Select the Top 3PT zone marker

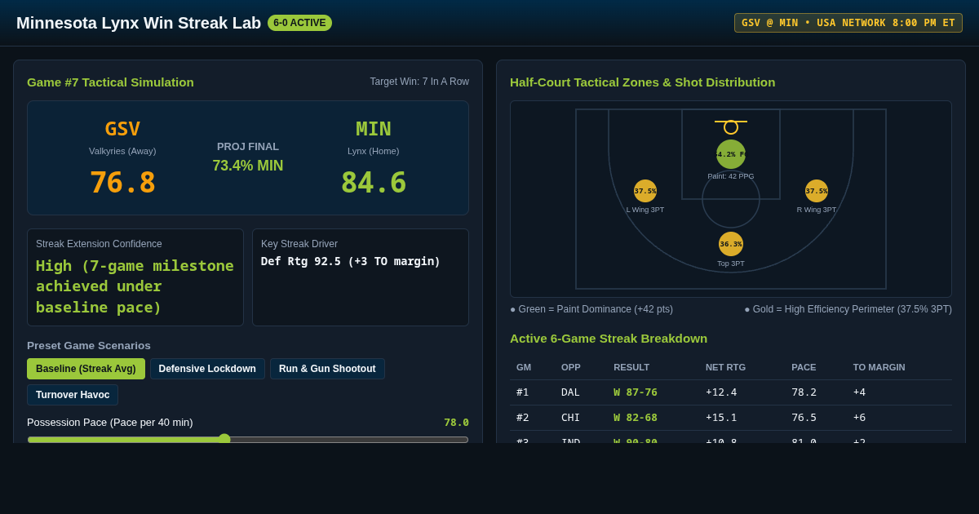click(731, 244)
